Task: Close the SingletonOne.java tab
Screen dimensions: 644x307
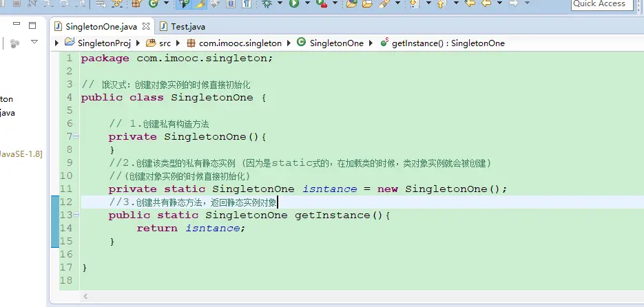Action: (x=146, y=26)
